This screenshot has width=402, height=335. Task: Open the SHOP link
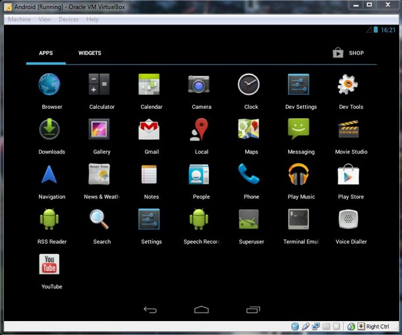348,53
